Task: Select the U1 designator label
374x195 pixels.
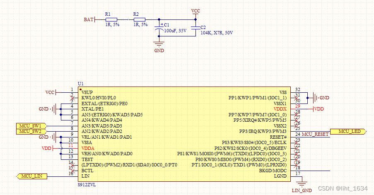Action: coord(81,84)
